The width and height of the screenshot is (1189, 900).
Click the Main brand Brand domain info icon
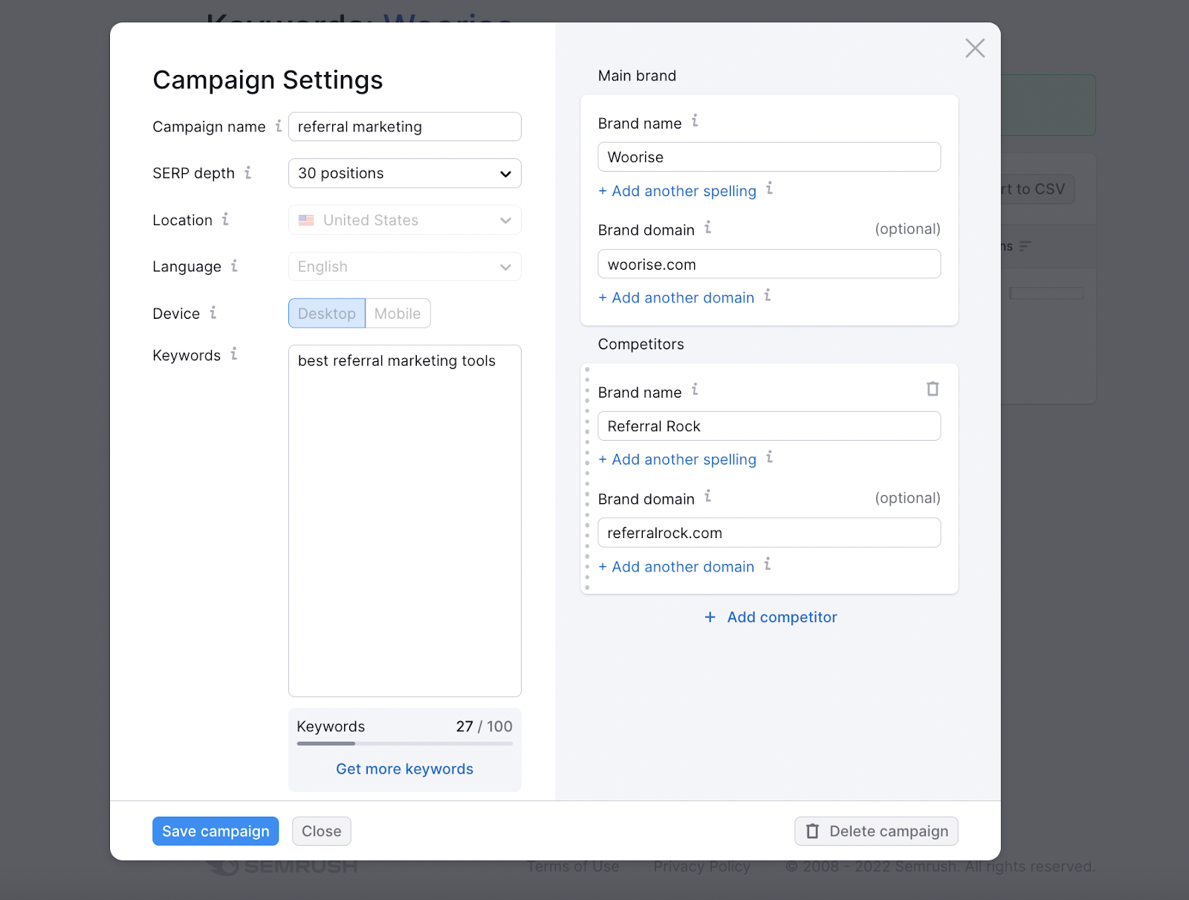coord(708,227)
